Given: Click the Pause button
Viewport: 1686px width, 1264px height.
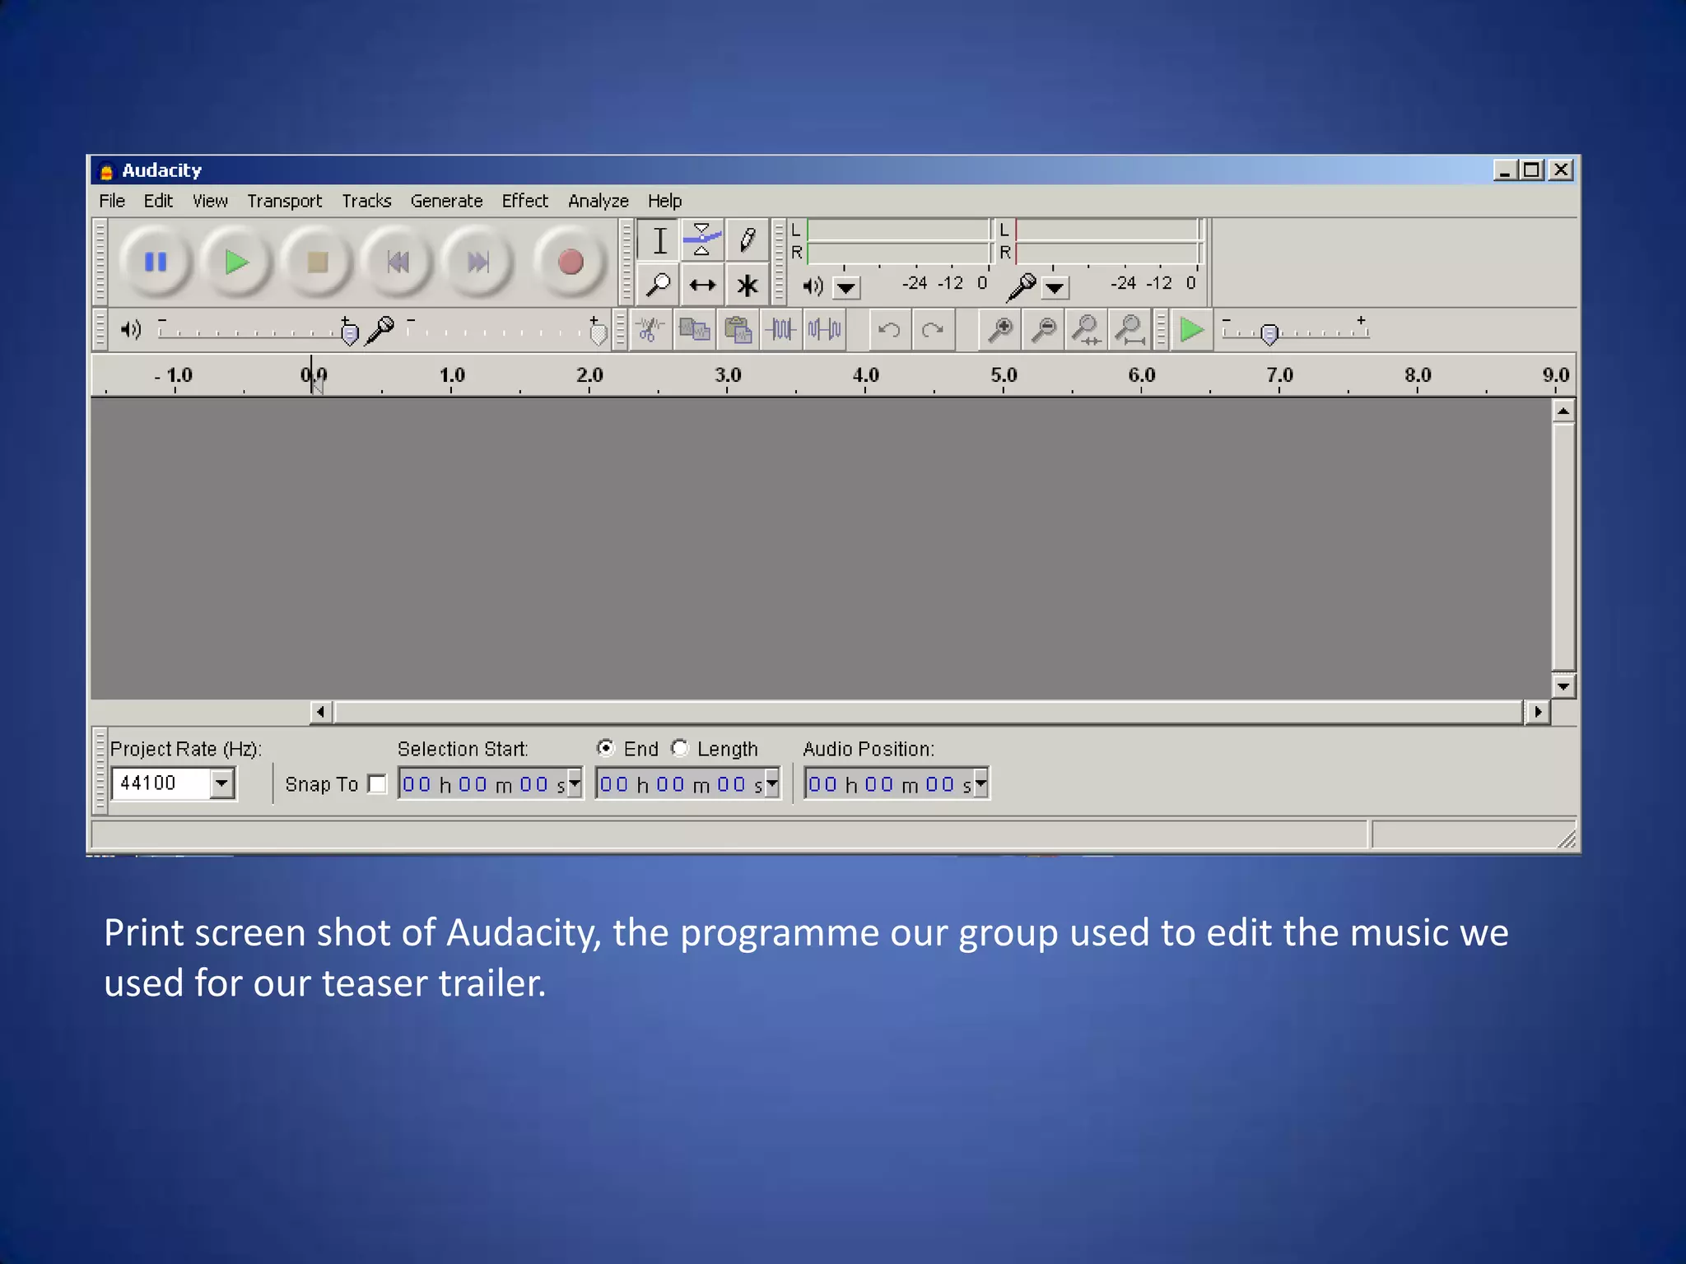Looking at the screenshot, I should pyautogui.click(x=156, y=263).
